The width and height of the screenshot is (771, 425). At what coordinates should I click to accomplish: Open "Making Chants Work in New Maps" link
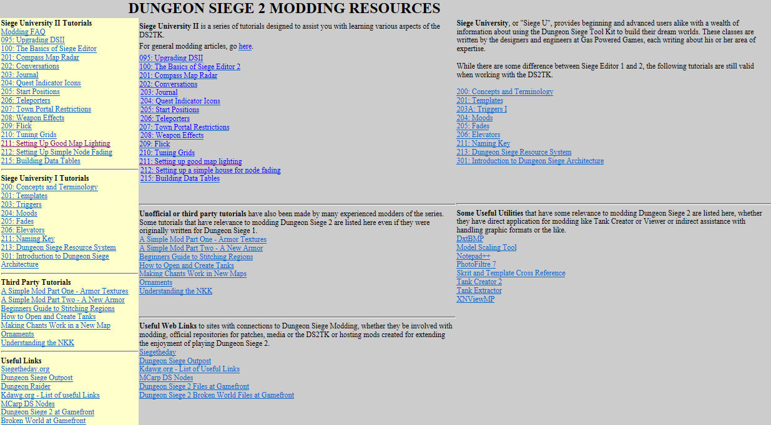coord(193,274)
